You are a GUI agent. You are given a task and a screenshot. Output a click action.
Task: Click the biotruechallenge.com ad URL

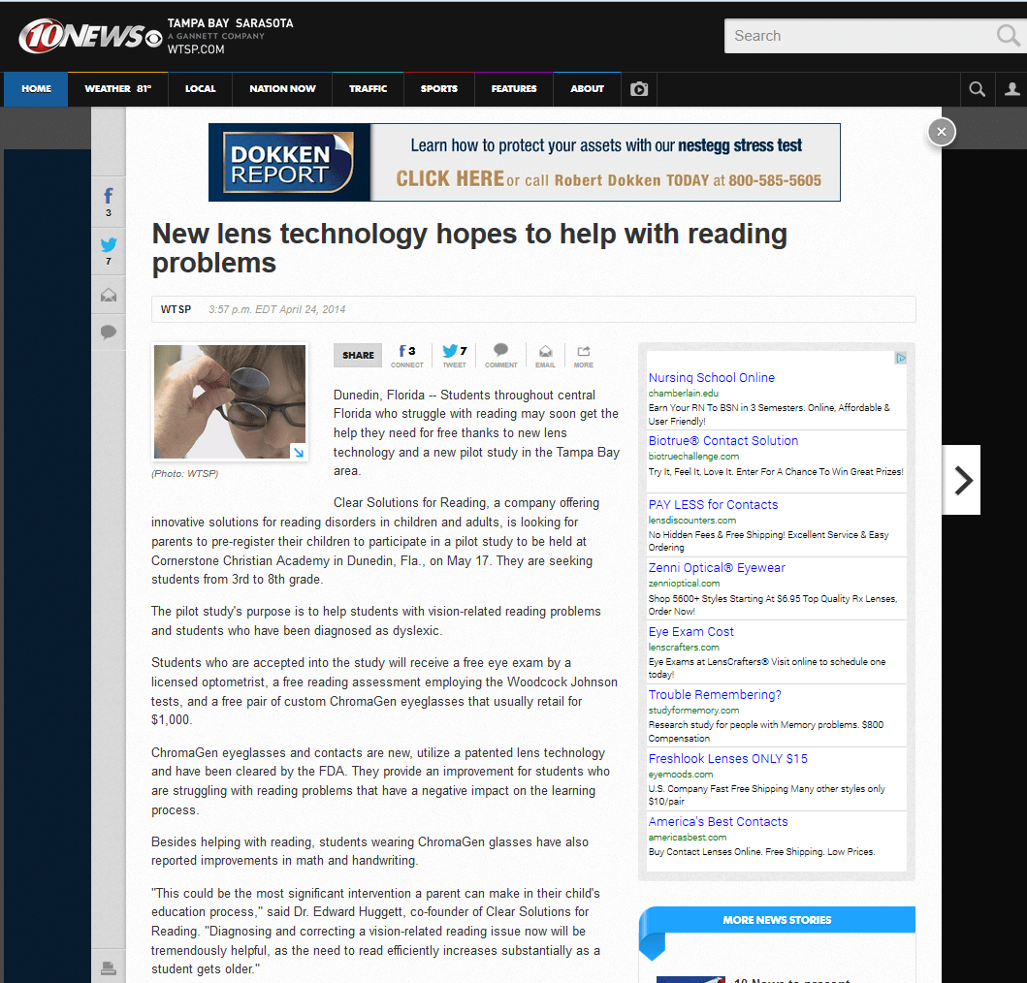[x=693, y=457]
